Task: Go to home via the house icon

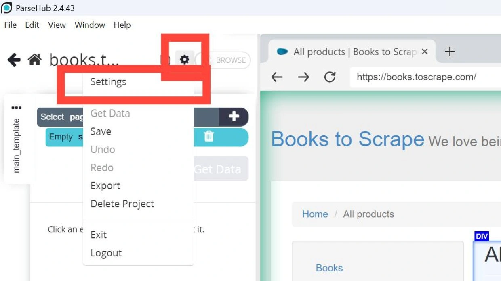Action: coord(35,60)
